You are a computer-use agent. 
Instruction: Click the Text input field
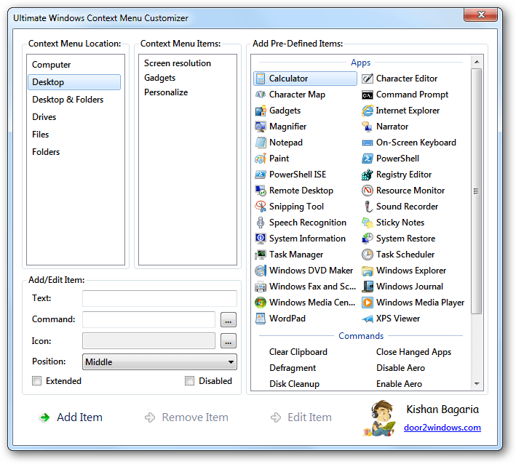pyautogui.click(x=159, y=299)
